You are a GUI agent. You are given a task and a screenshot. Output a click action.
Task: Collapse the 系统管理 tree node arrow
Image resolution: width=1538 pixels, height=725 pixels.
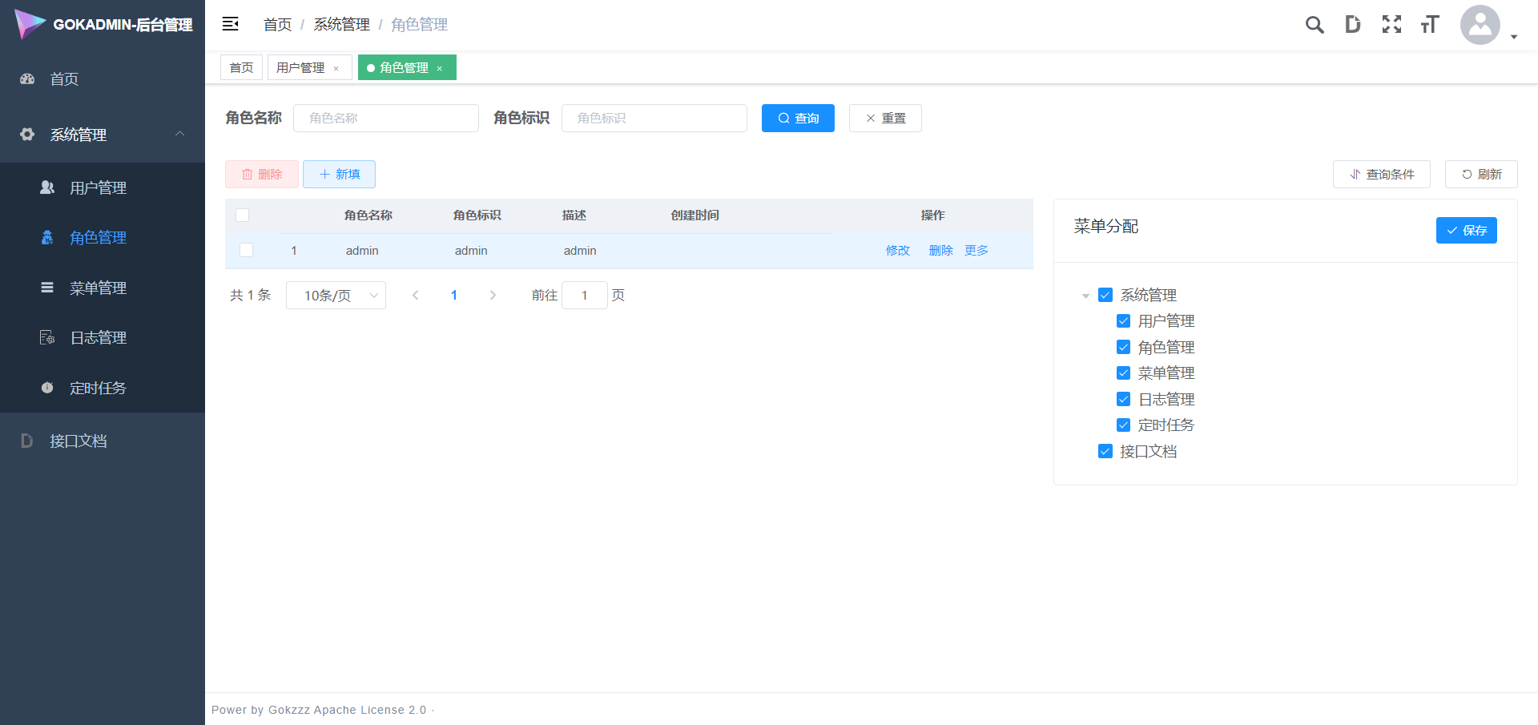point(1085,296)
